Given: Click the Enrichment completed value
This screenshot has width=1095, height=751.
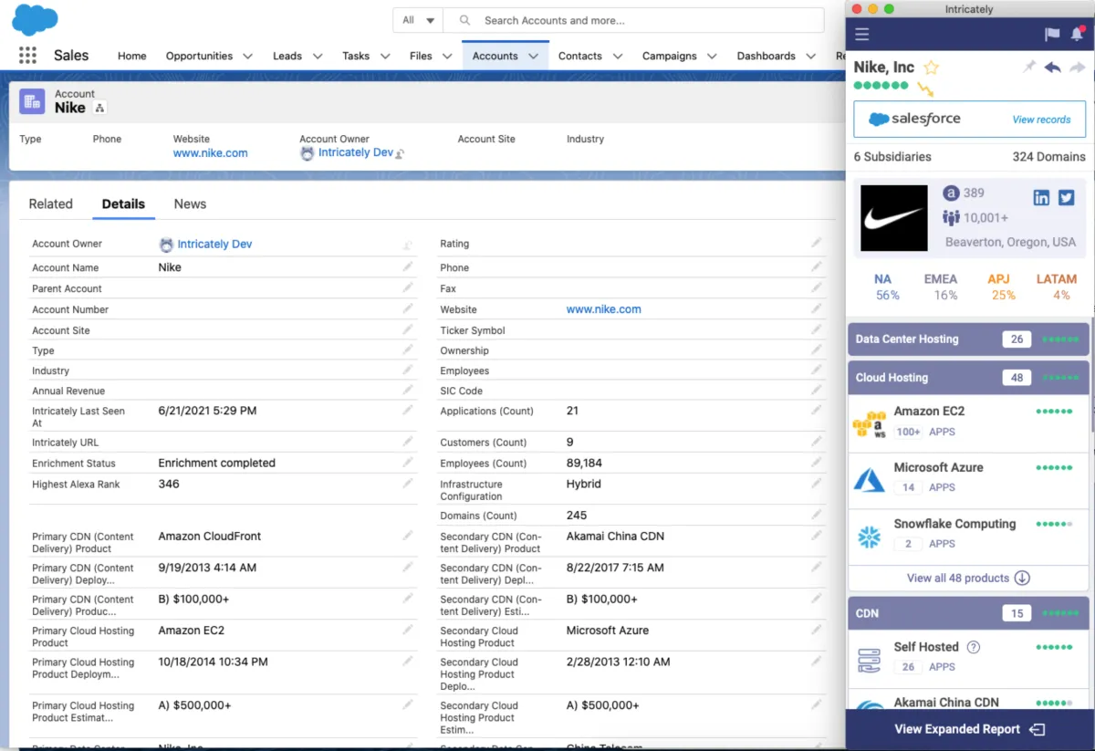Looking at the screenshot, I should click(x=216, y=463).
